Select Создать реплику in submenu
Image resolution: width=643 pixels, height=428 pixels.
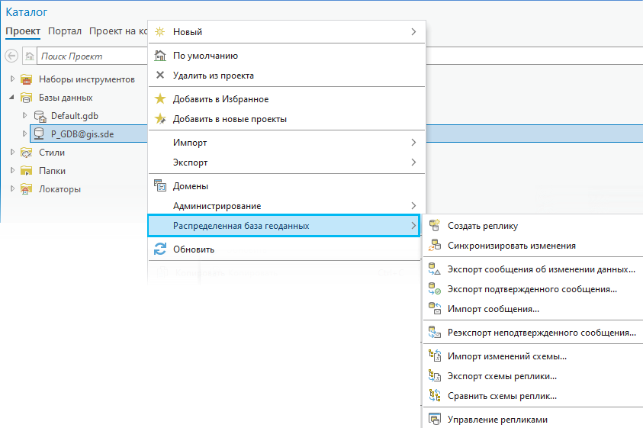pyautogui.click(x=533, y=225)
